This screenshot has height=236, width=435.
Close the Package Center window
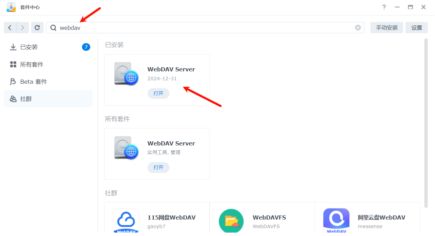pyautogui.click(x=424, y=7)
